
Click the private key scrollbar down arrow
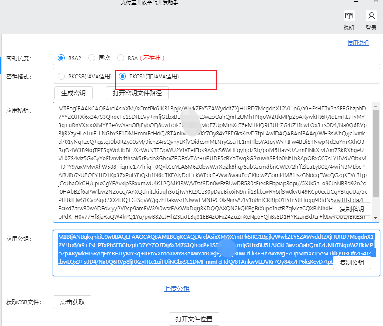click(x=376, y=218)
